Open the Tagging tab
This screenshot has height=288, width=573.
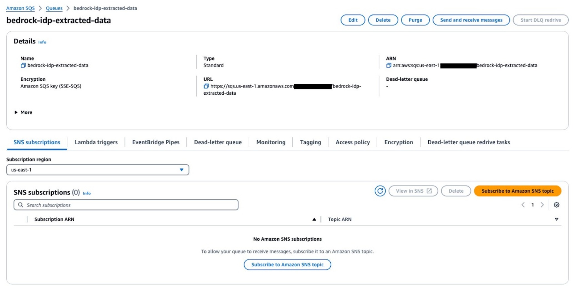(x=310, y=142)
